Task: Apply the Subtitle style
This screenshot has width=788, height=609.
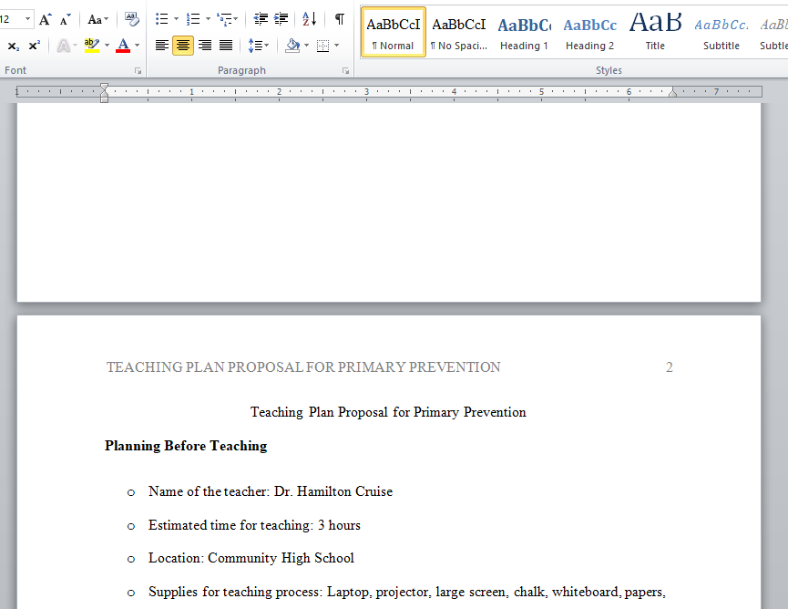Action: [x=721, y=32]
